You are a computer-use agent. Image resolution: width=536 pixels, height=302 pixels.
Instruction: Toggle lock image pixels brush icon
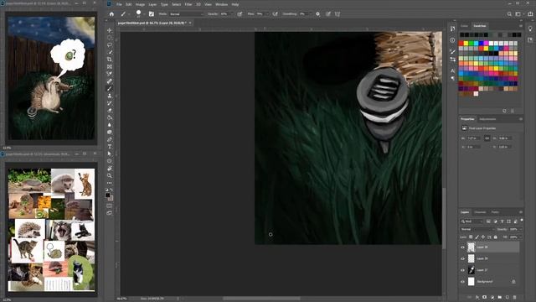[x=477, y=237]
